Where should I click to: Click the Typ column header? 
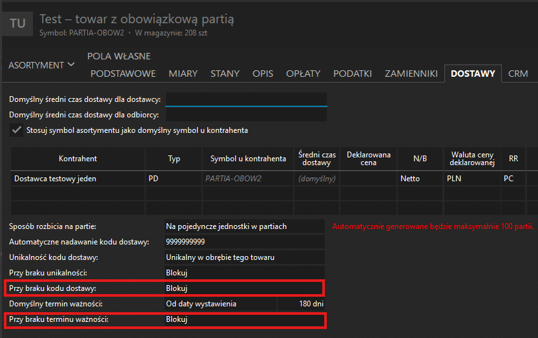174,159
